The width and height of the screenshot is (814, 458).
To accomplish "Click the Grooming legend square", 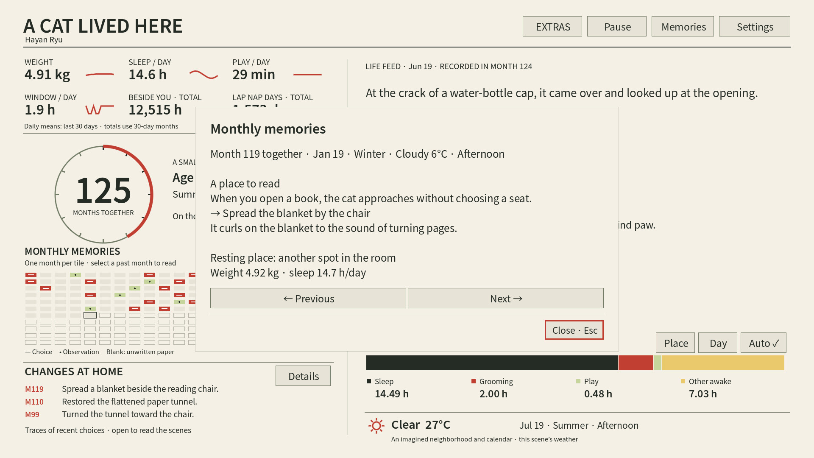I will (474, 381).
